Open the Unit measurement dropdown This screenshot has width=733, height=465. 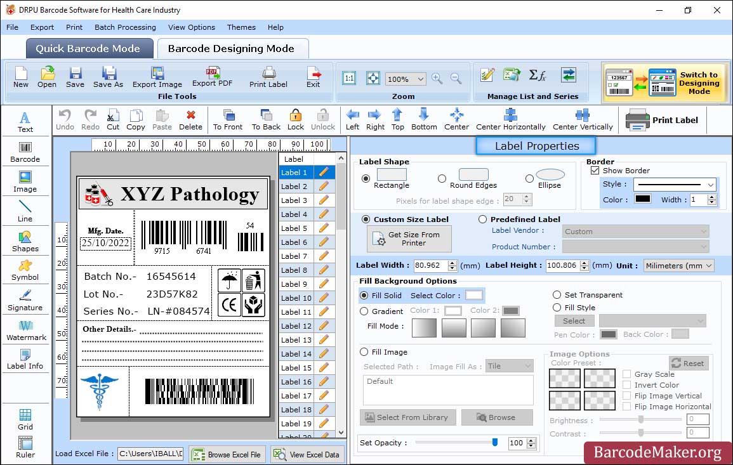678,266
